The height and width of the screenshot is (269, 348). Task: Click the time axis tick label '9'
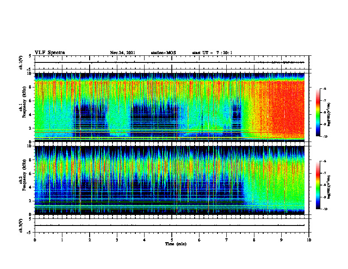tap(281, 240)
